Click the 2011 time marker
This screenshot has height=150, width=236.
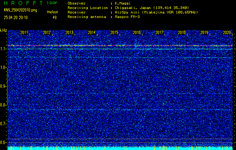click(x=24, y=33)
